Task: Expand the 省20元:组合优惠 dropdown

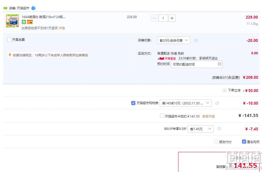Action: pyautogui.click(x=174, y=40)
